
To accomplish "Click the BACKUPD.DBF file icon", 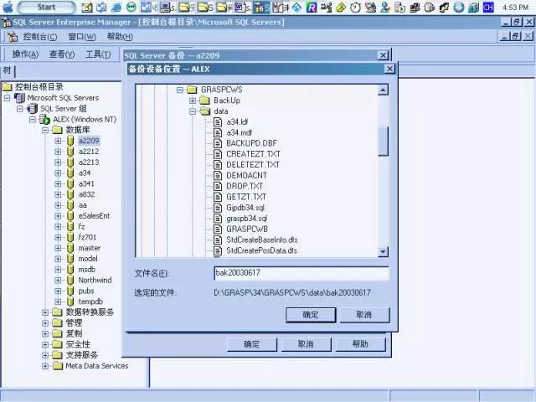I will pos(218,143).
